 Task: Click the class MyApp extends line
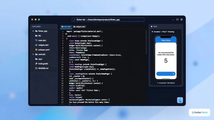coord(86,41)
